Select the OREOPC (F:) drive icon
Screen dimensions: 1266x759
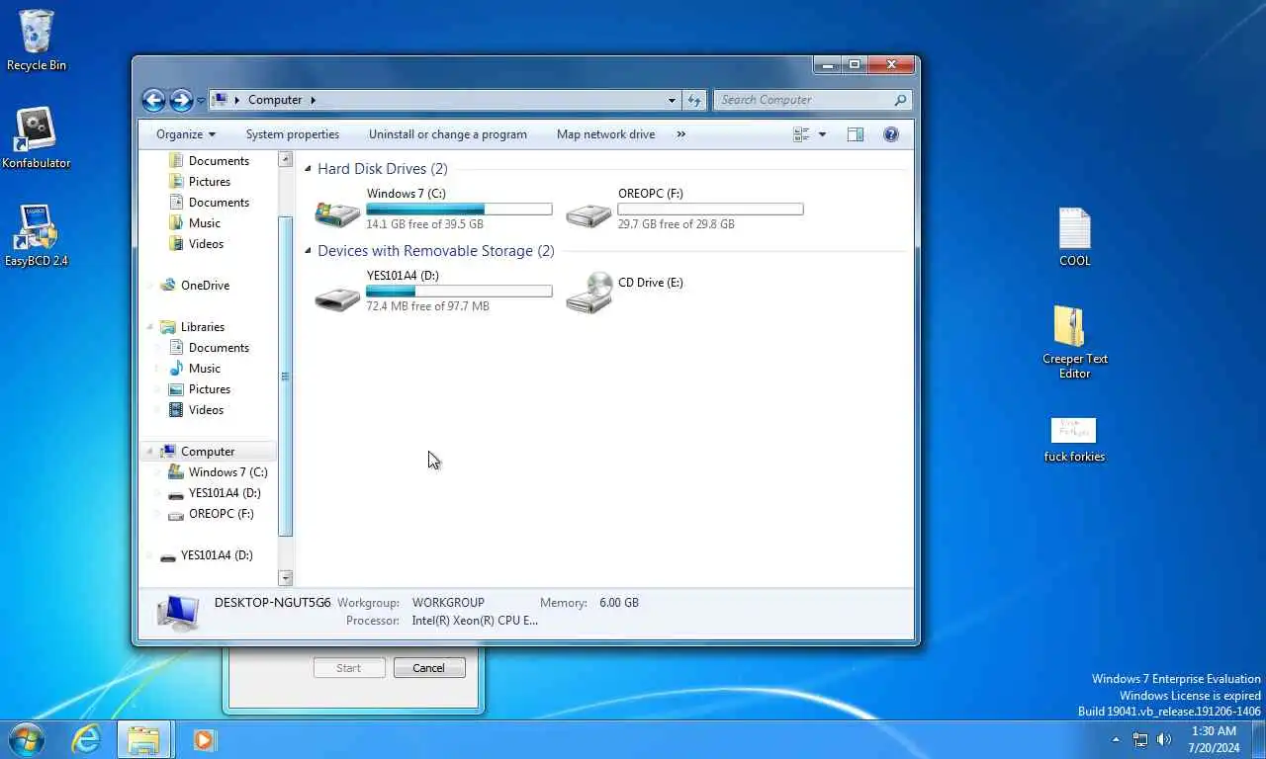pos(588,212)
